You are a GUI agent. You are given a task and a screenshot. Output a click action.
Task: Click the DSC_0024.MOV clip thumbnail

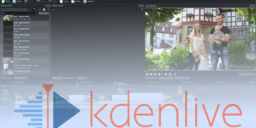pos(8,60)
